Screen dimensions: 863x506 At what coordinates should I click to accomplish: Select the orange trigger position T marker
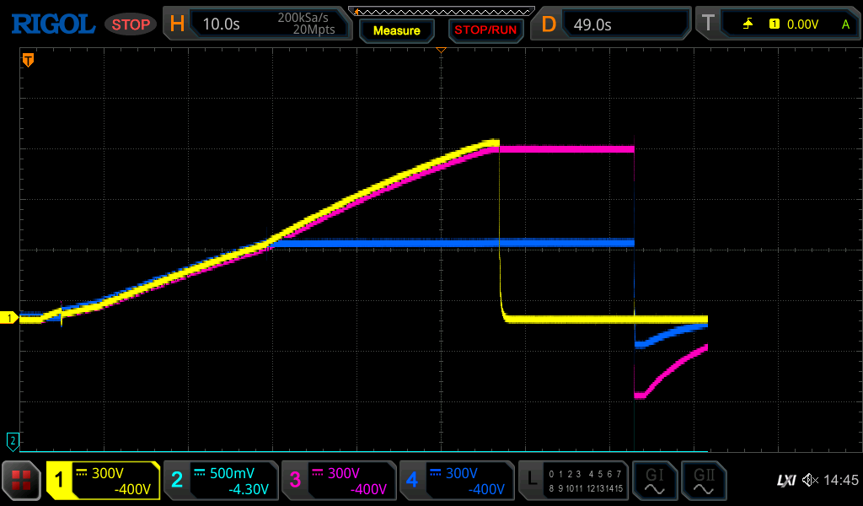(x=28, y=60)
